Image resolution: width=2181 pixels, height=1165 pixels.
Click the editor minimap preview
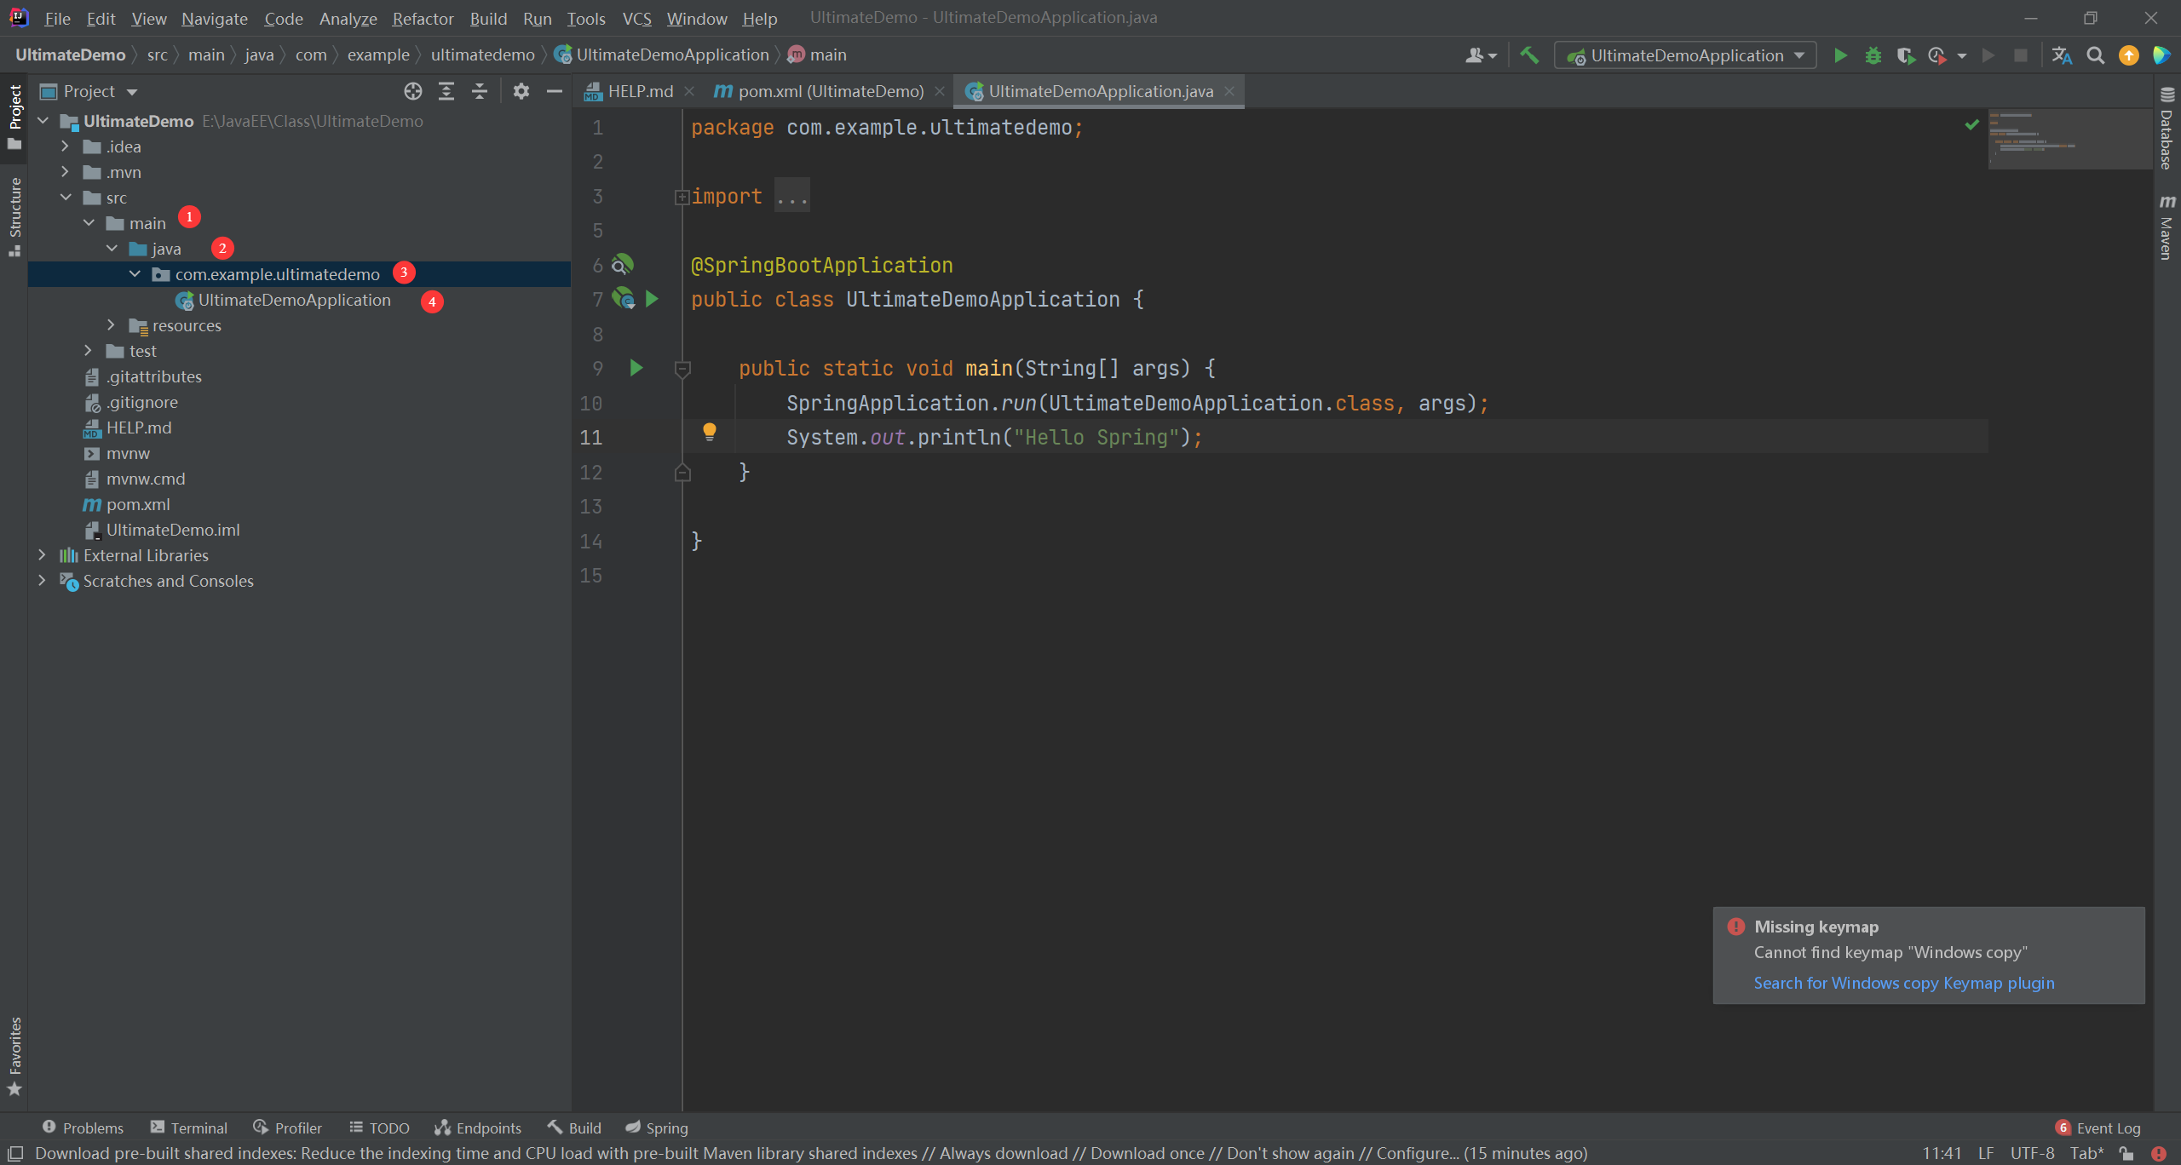click(x=2069, y=139)
